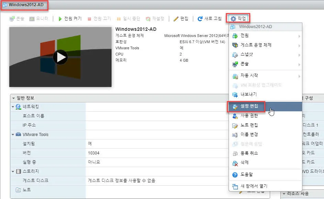Select 등록 취소 menu entry

coord(266,153)
